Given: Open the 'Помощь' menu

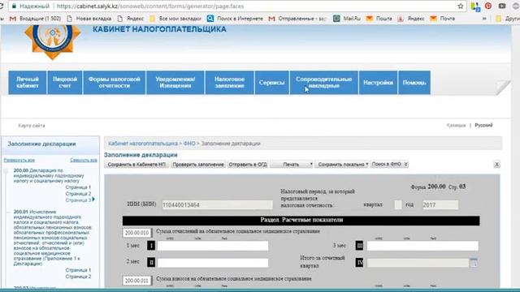Looking at the screenshot, I should pos(414,83).
